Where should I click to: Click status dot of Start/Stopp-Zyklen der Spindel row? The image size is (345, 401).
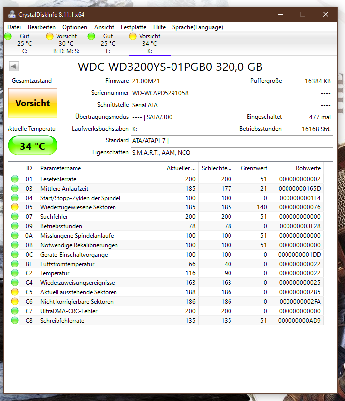(15, 198)
